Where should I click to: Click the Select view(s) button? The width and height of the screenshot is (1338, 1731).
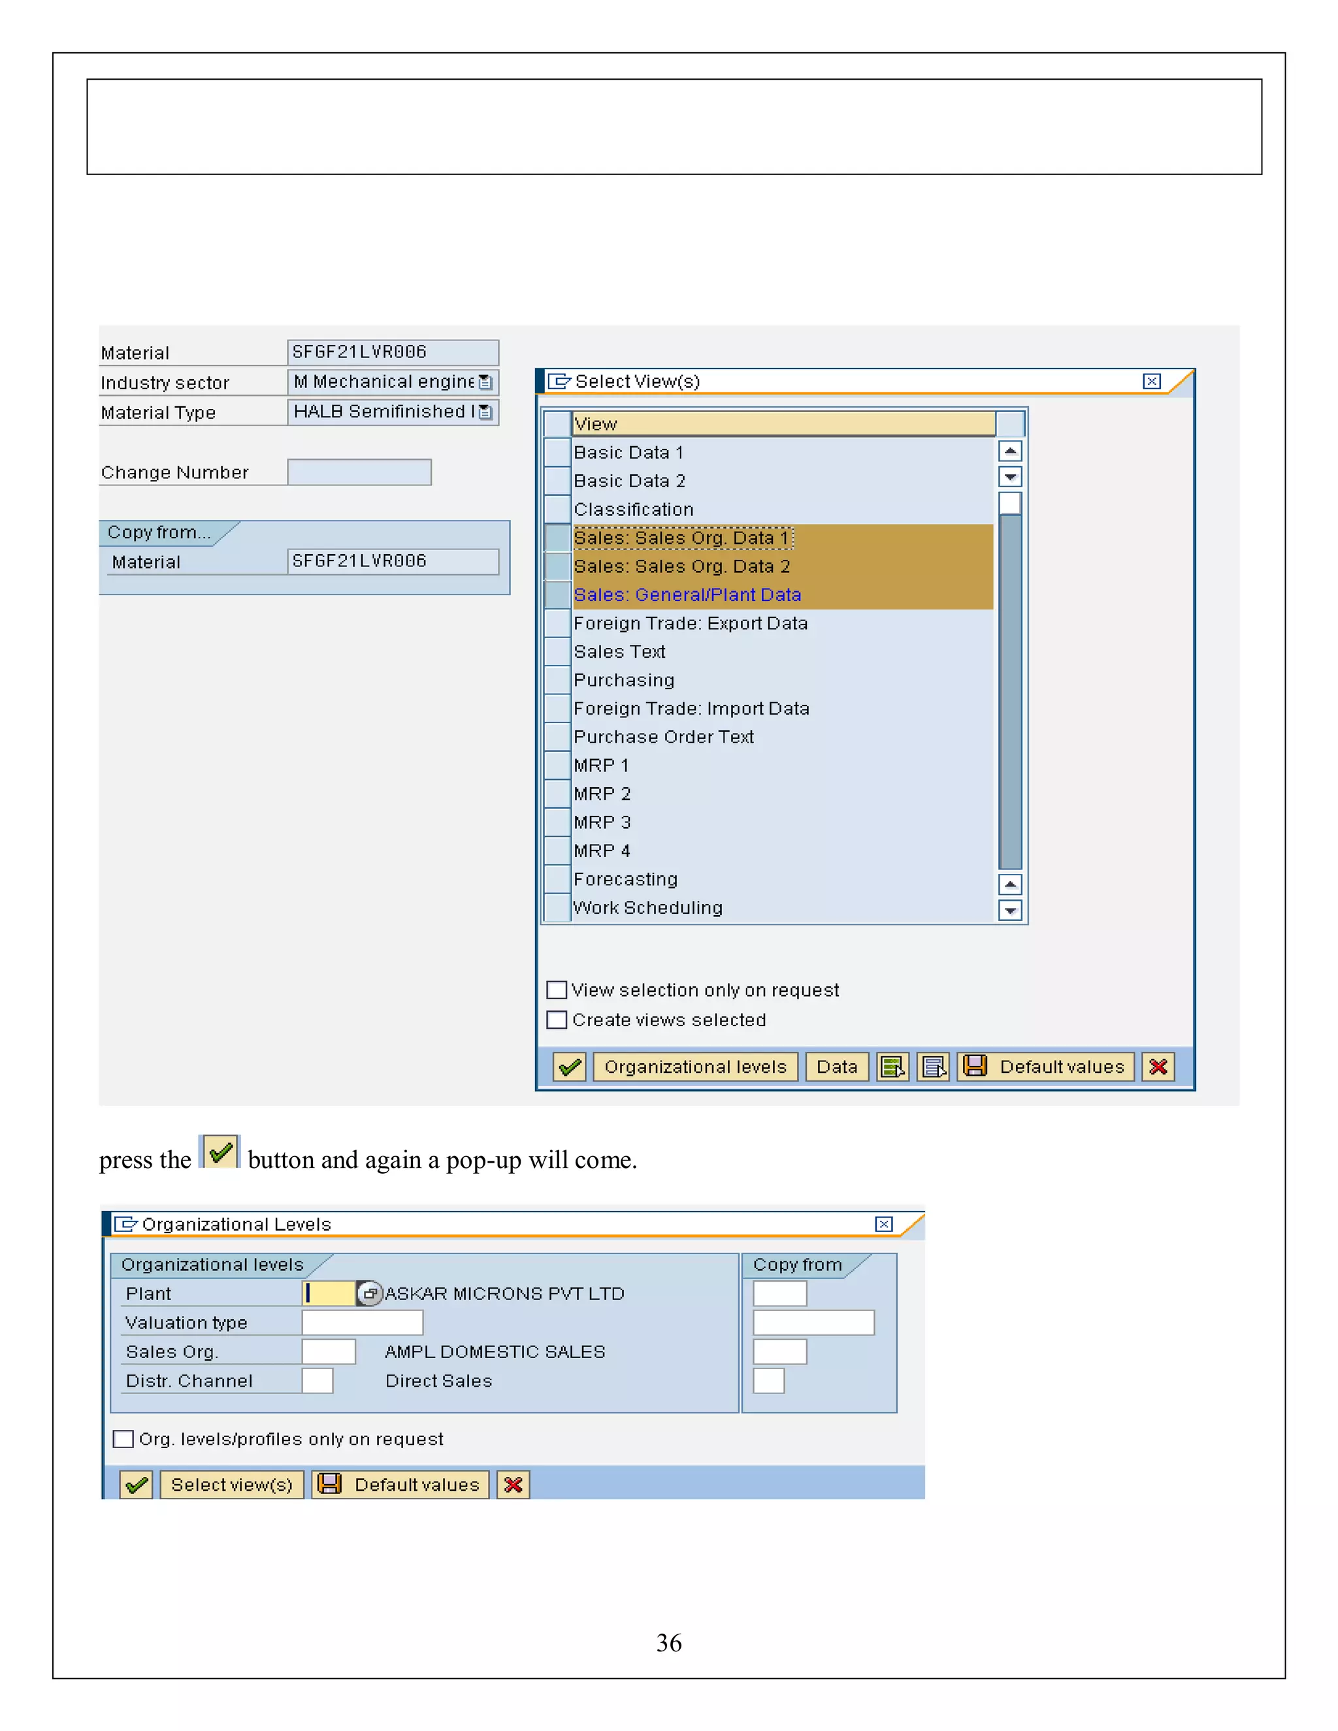[x=231, y=1485]
